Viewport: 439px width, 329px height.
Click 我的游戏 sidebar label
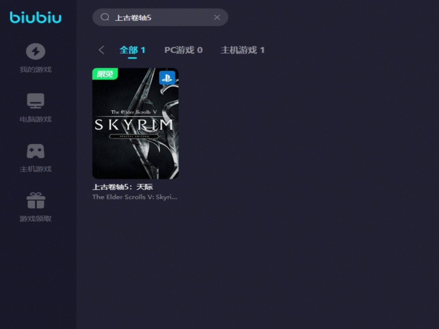point(35,70)
